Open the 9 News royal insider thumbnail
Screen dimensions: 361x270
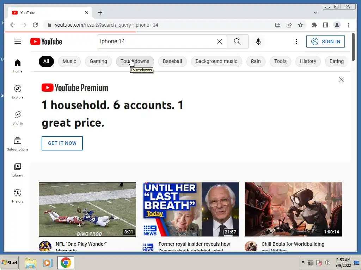(191, 209)
